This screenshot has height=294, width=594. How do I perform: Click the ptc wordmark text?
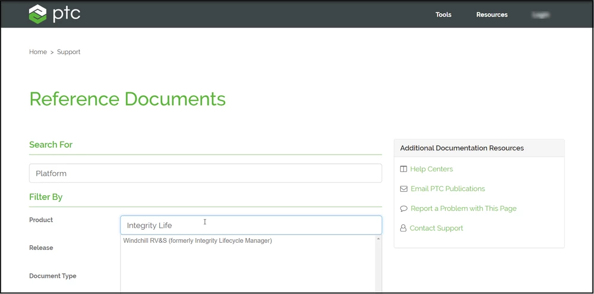pos(66,14)
